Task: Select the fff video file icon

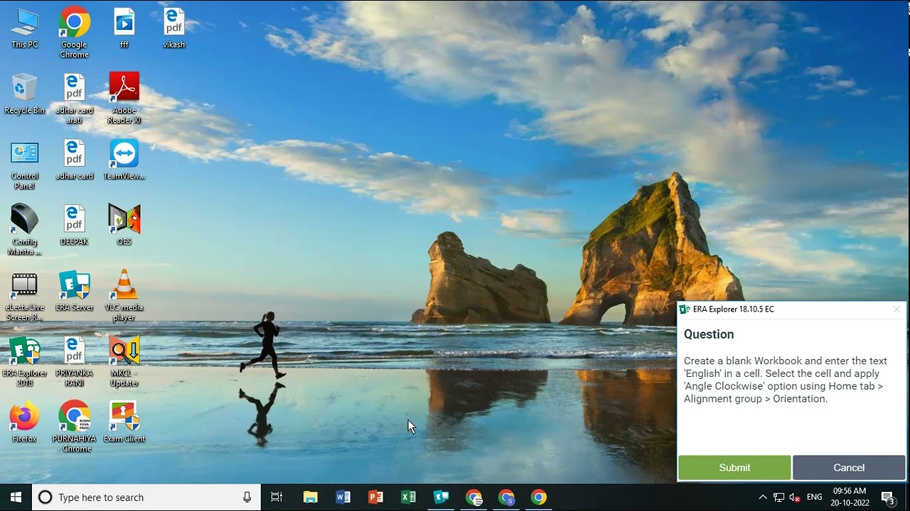Action: [x=124, y=28]
